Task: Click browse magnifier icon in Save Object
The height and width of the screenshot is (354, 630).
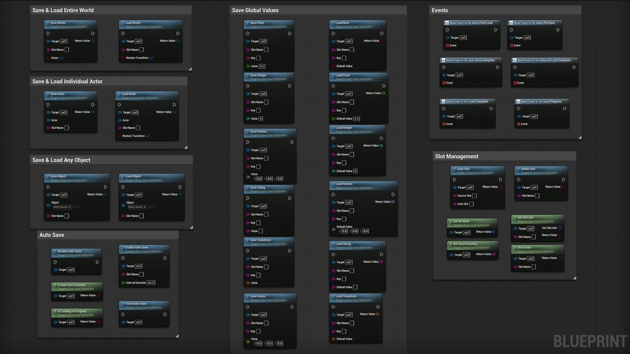Action: pyautogui.click(x=79, y=207)
